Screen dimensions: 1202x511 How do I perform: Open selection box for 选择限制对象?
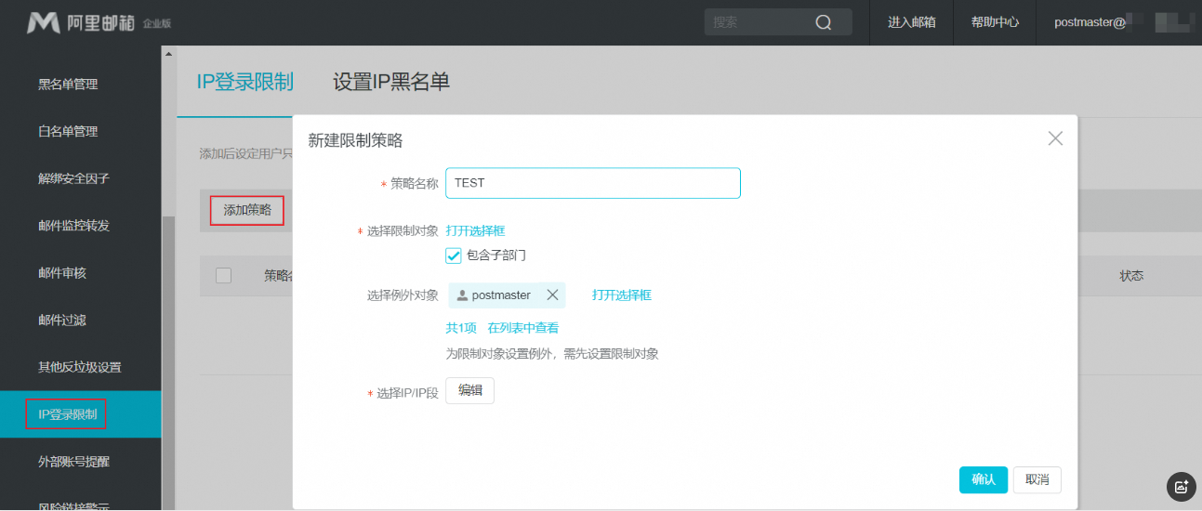pyautogui.click(x=475, y=230)
